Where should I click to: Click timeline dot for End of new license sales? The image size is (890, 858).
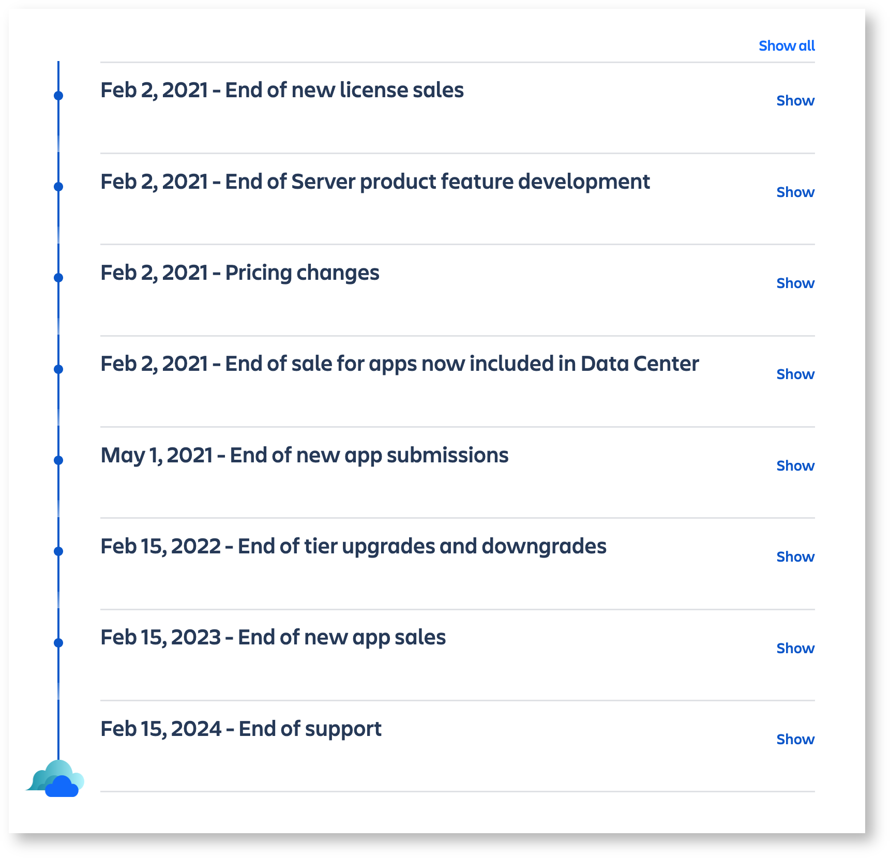[x=58, y=96]
